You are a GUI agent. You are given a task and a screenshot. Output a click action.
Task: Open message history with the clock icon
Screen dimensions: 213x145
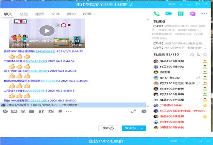tap(144, 111)
